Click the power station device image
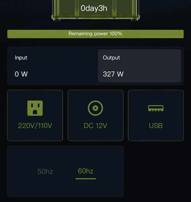 pyautogui.click(x=95, y=10)
